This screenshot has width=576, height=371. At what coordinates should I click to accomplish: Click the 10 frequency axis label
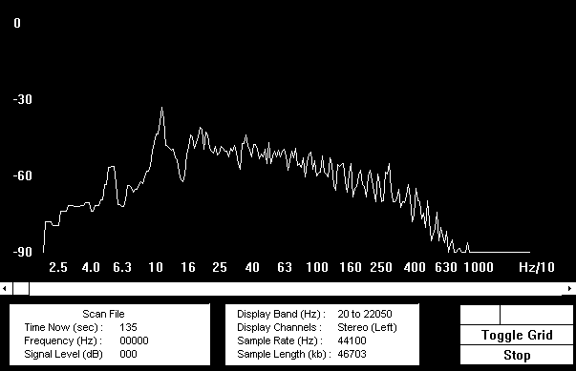pyautogui.click(x=156, y=267)
